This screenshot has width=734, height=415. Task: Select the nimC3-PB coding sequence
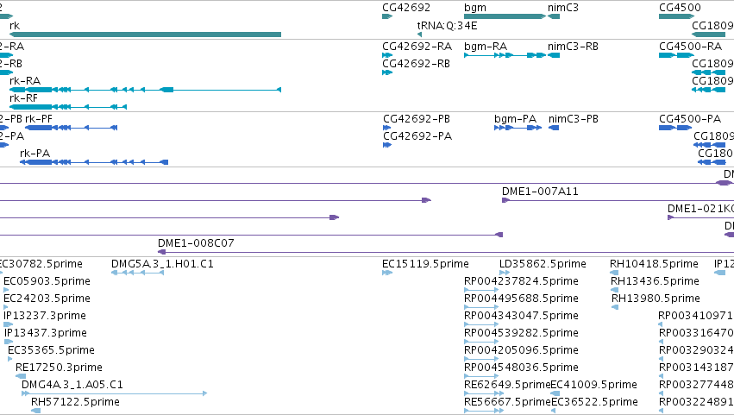pyautogui.click(x=554, y=128)
